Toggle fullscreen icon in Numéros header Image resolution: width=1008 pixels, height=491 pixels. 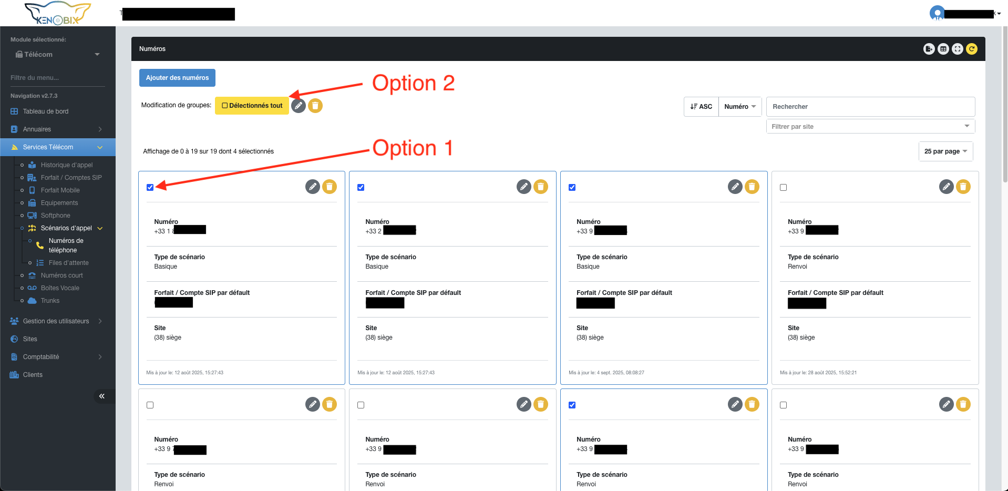click(x=958, y=49)
